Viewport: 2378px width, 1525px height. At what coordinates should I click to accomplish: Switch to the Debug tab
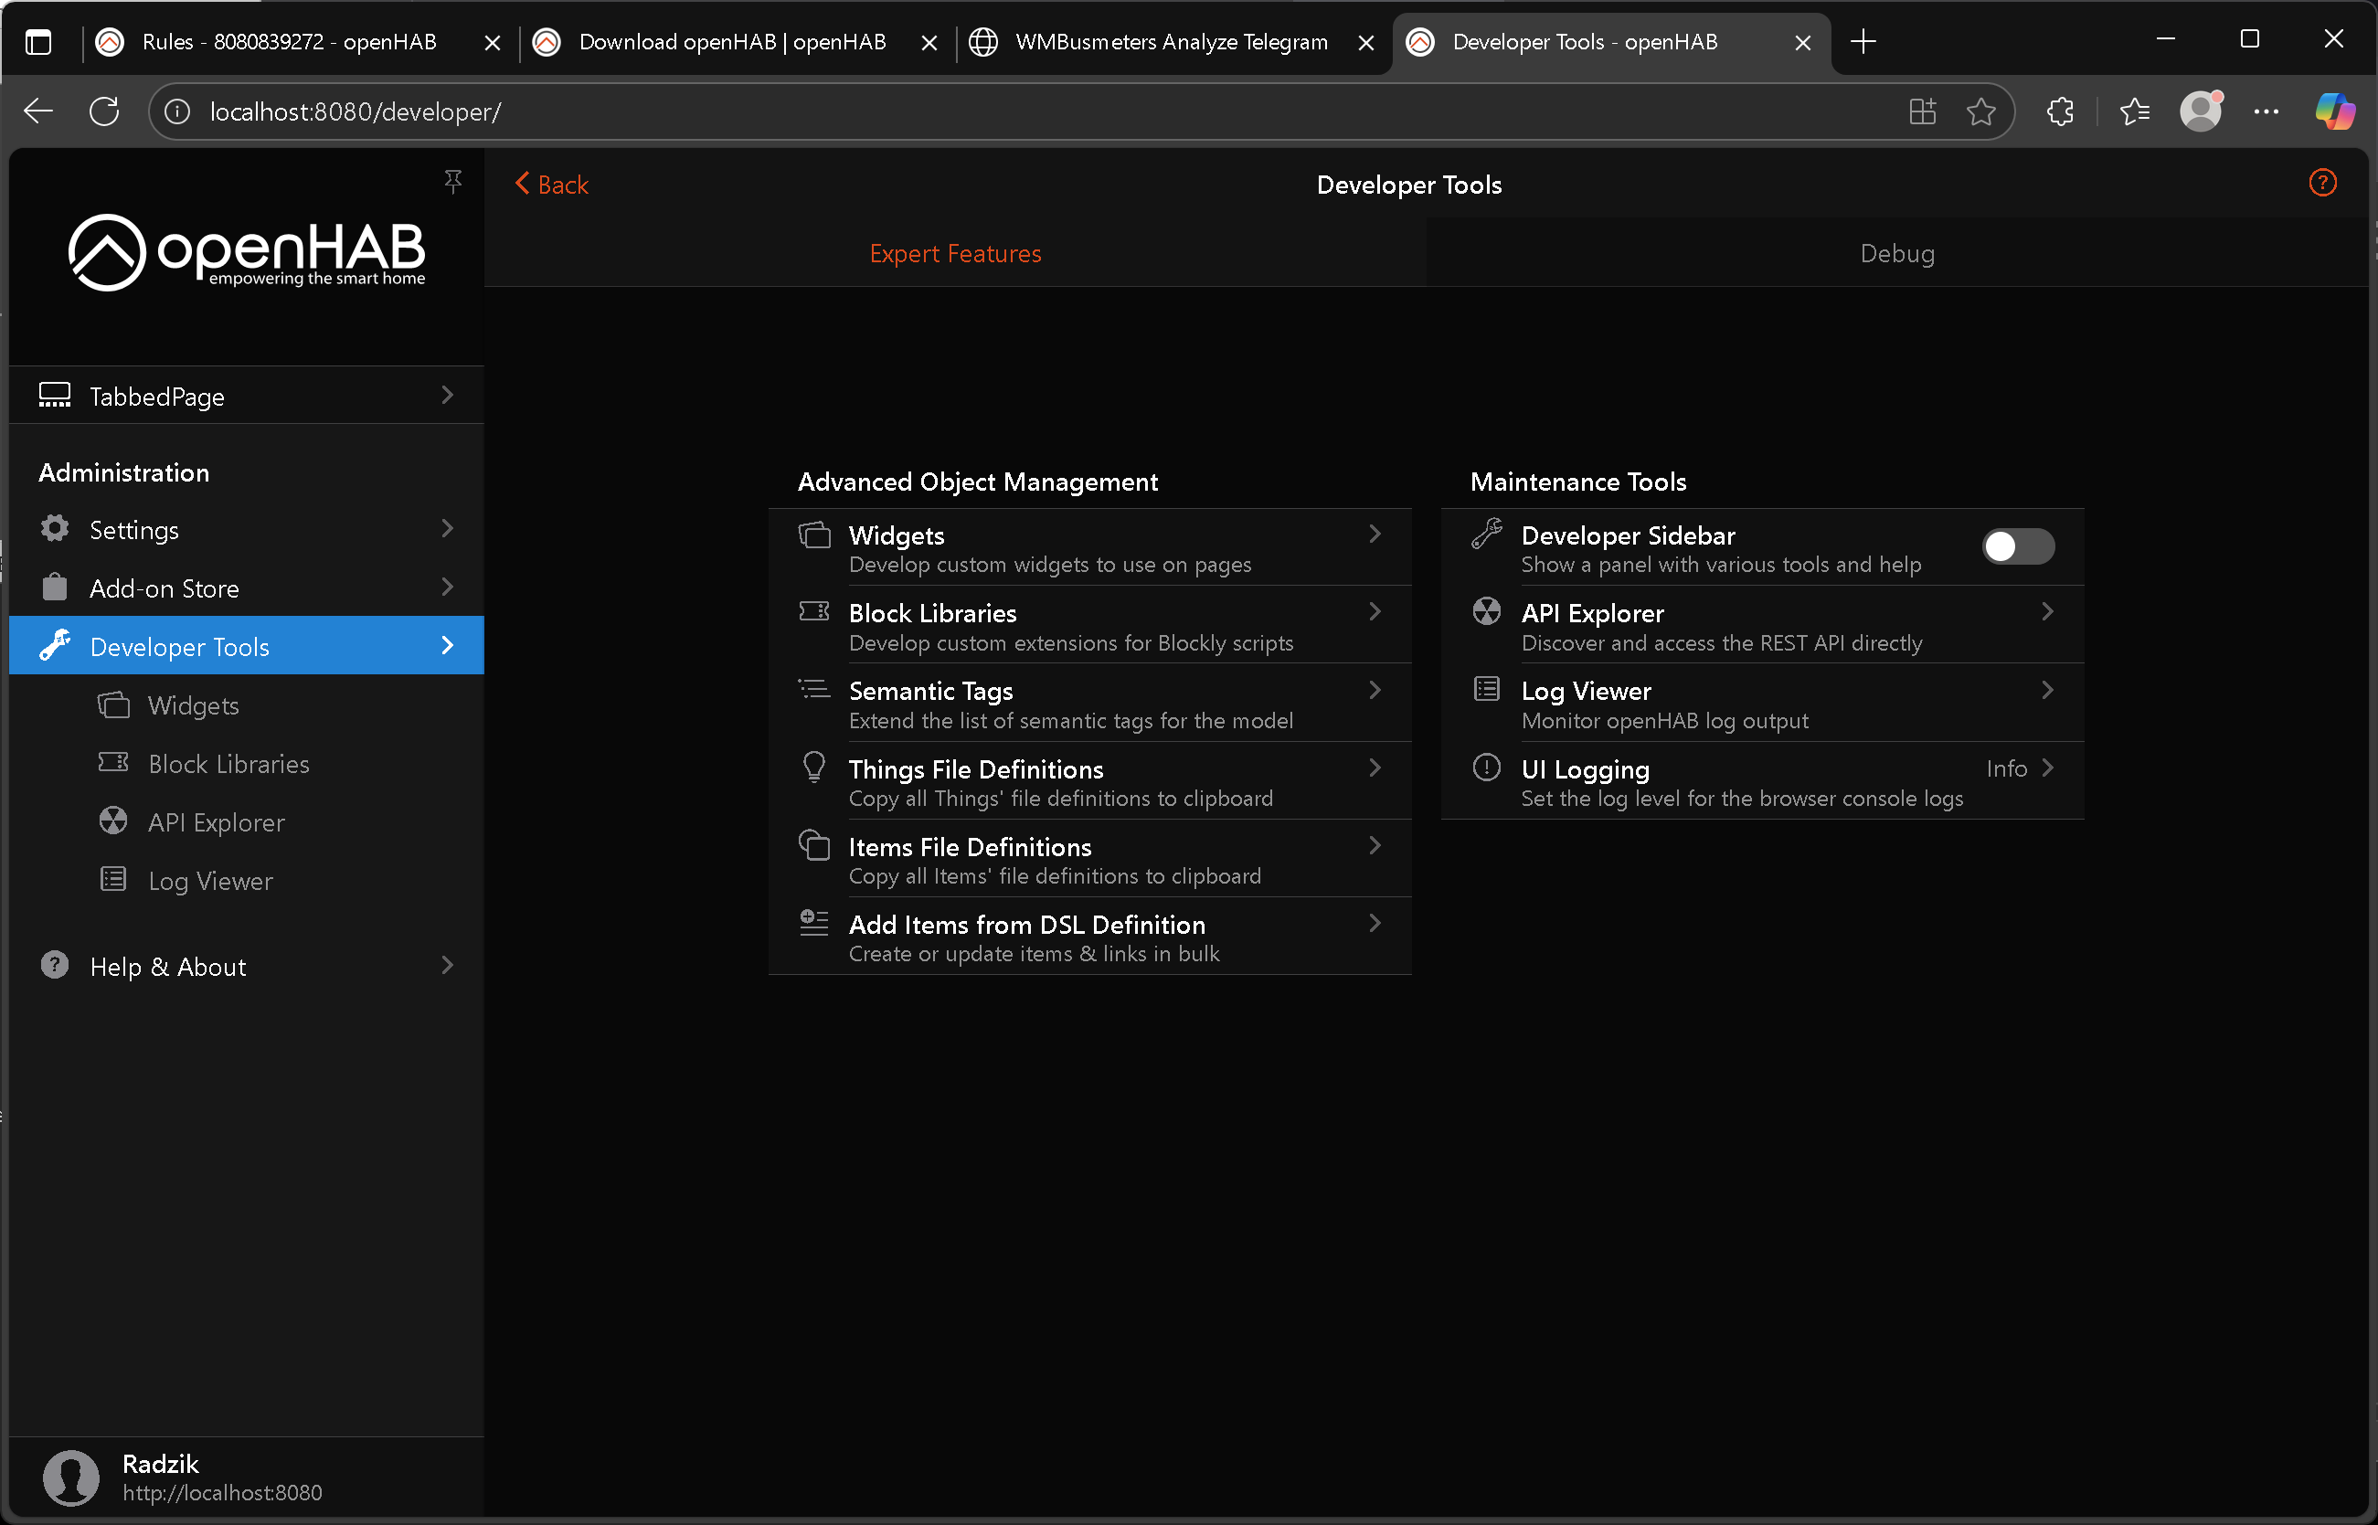tap(1895, 253)
